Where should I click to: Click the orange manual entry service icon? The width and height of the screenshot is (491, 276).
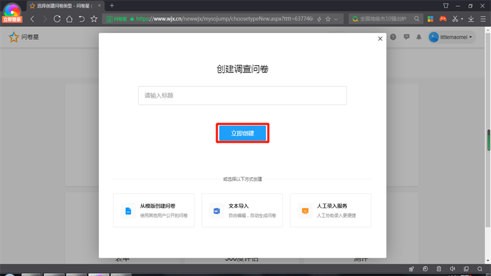(x=305, y=211)
